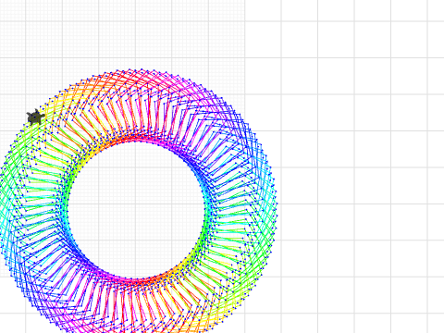
Task: Click the dark turtle sprite
Action: tap(36, 117)
